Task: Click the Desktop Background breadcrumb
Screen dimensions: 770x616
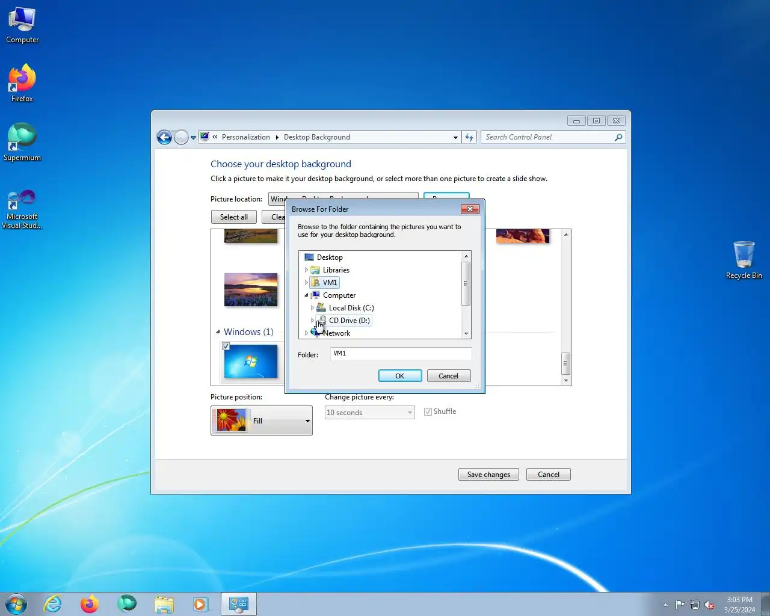Action: point(317,137)
